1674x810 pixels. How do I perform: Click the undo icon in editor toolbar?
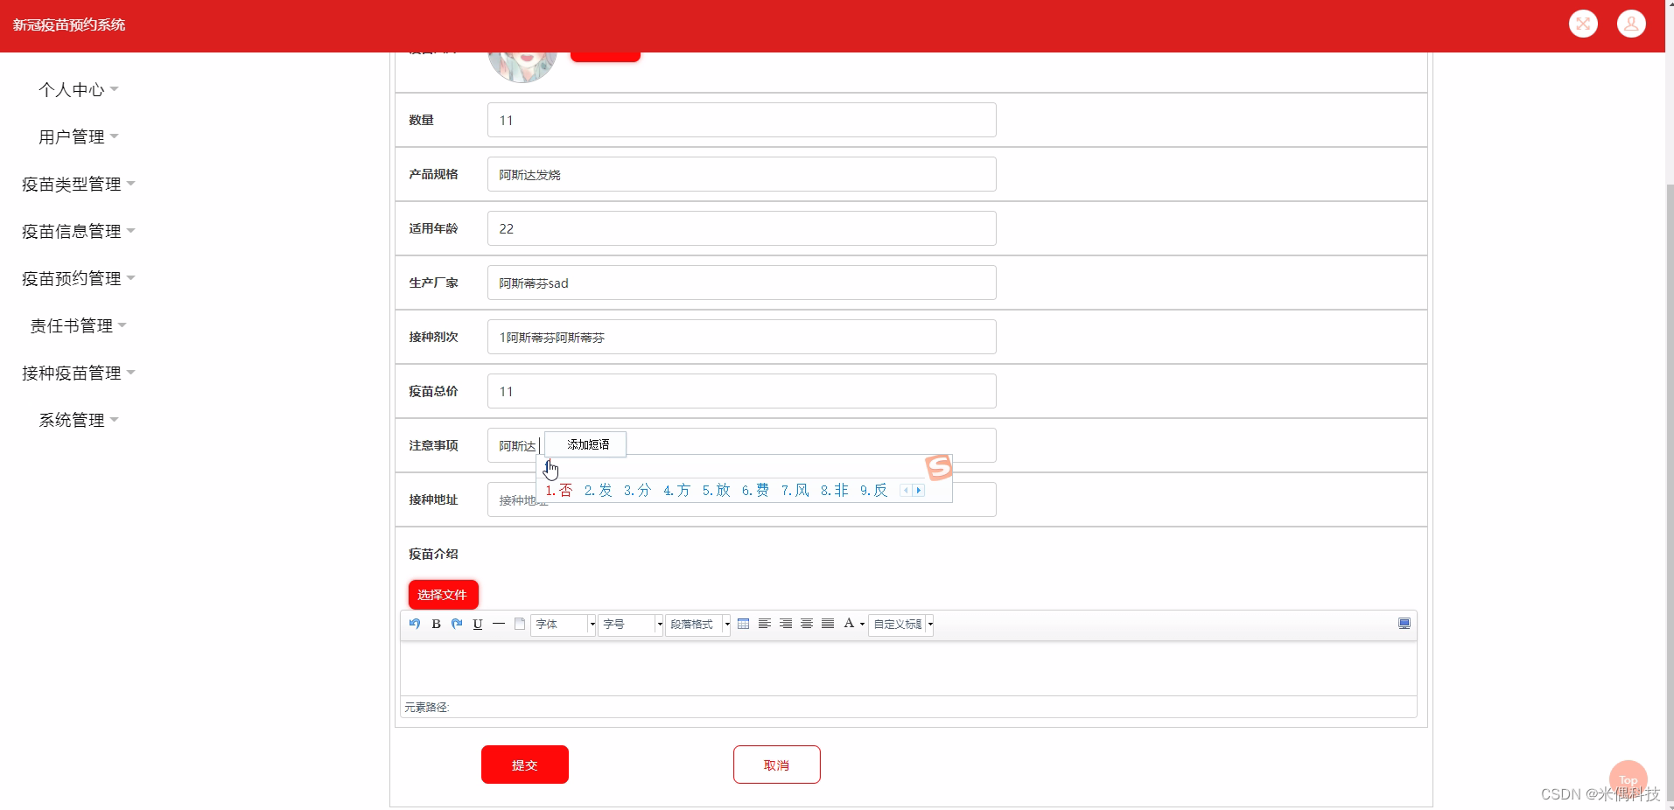coord(415,624)
